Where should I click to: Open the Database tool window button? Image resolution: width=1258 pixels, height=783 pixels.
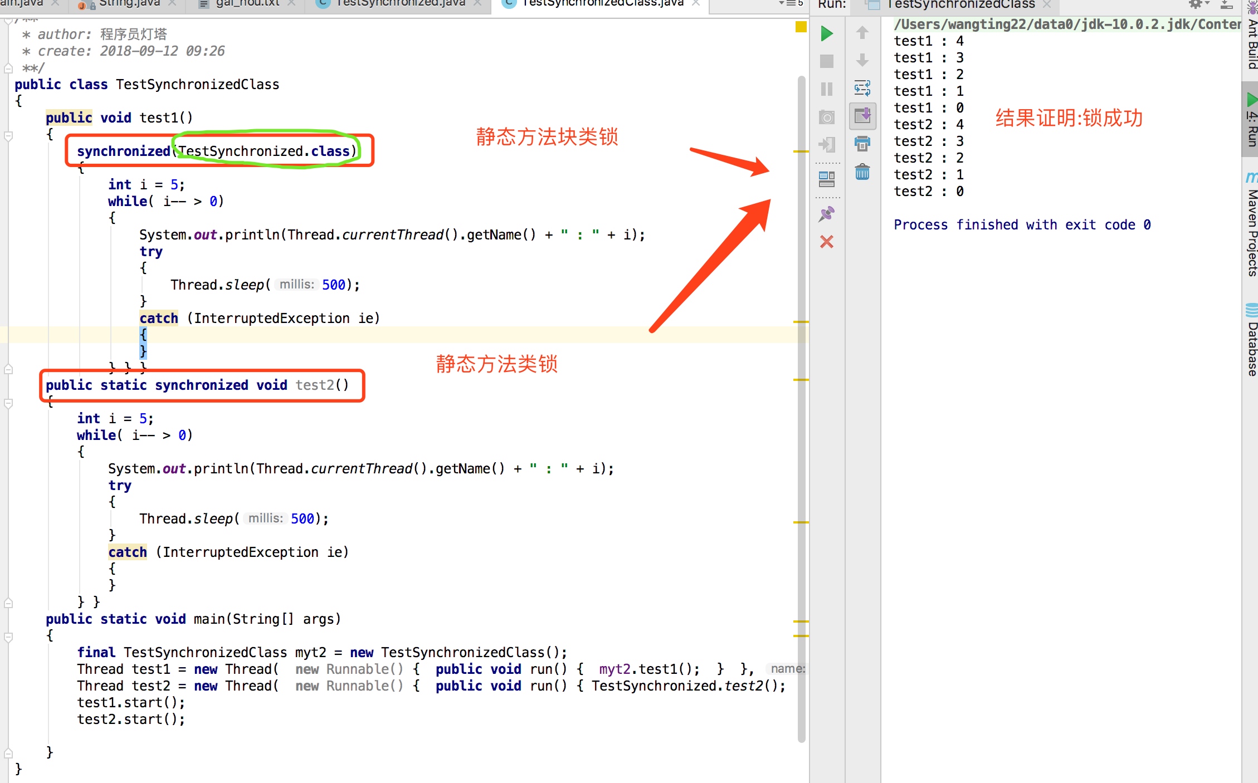pos(1251,341)
